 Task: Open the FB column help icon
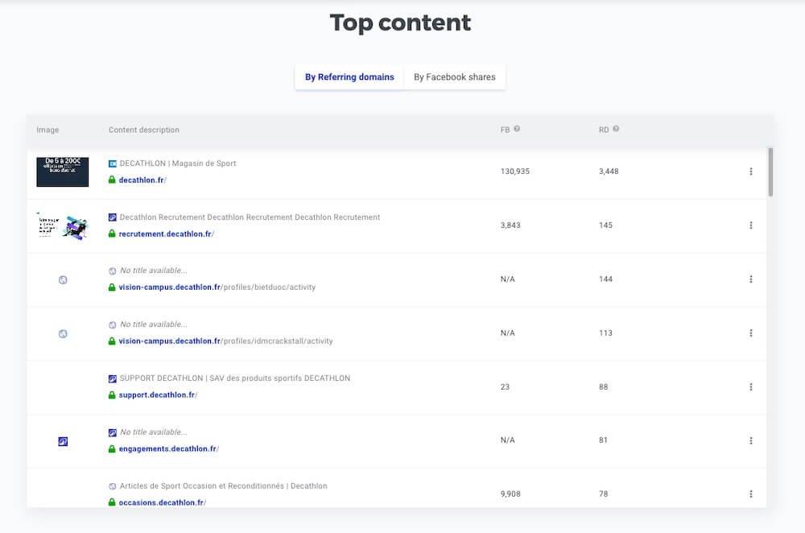coord(517,129)
